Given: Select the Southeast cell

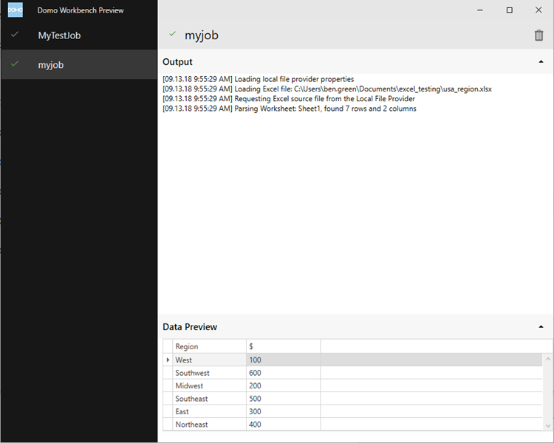Looking at the screenshot, I should tap(209, 399).
